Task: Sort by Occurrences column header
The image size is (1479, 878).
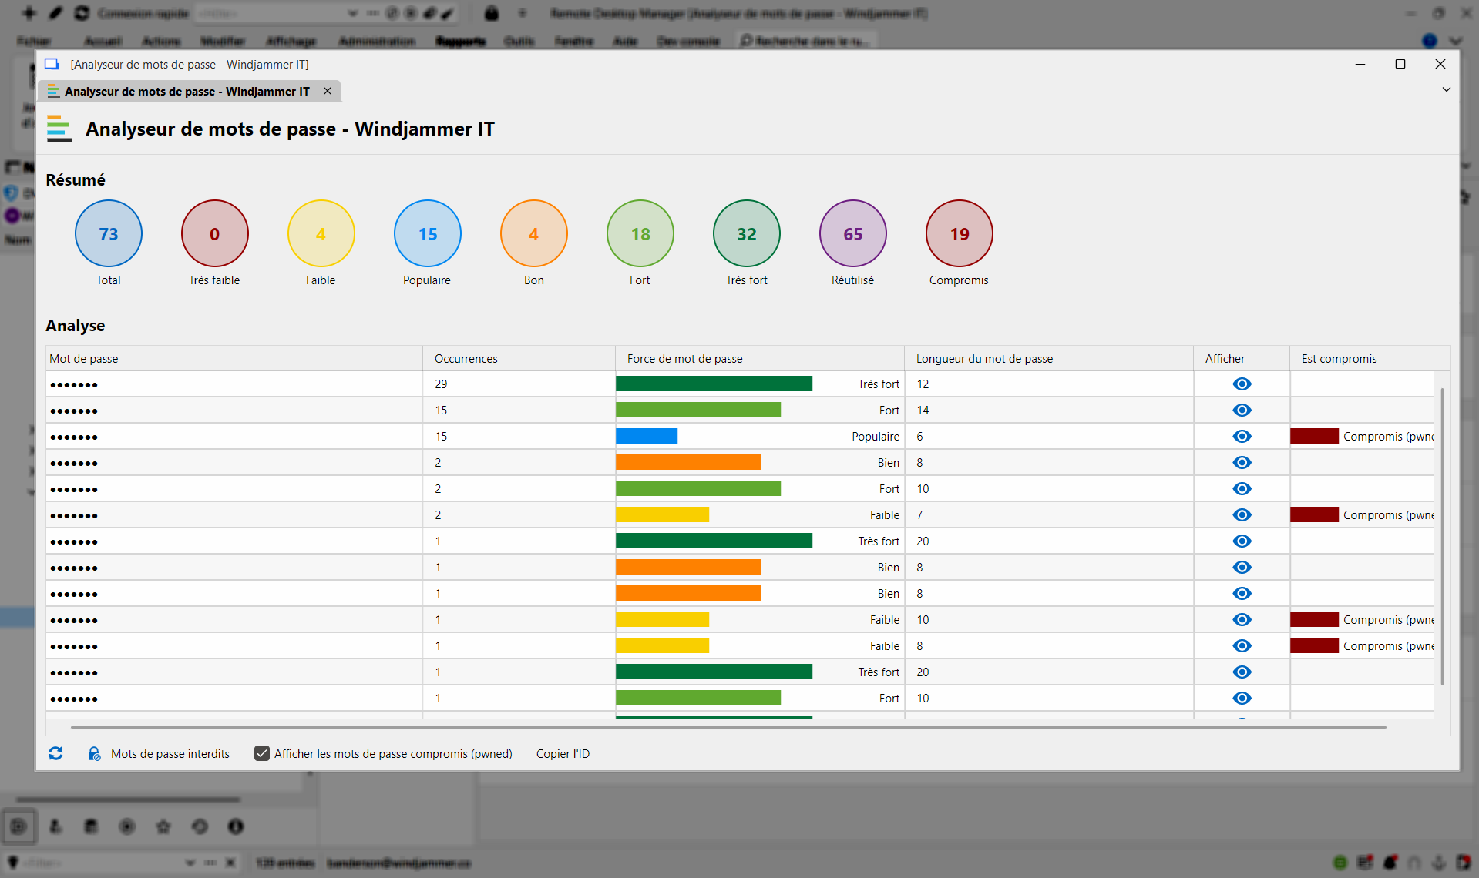Action: click(x=466, y=358)
